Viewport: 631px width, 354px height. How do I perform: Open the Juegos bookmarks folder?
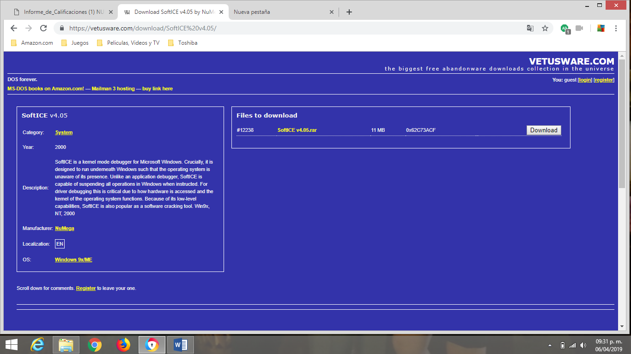(79, 42)
